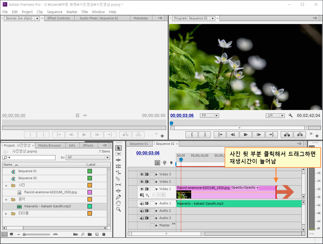Switch to the Media Browser tab
The image size is (323, 244).
click(x=50, y=145)
